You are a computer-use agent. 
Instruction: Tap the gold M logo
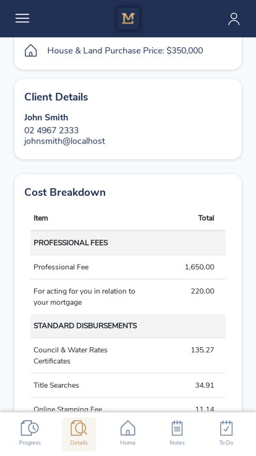tap(128, 18)
